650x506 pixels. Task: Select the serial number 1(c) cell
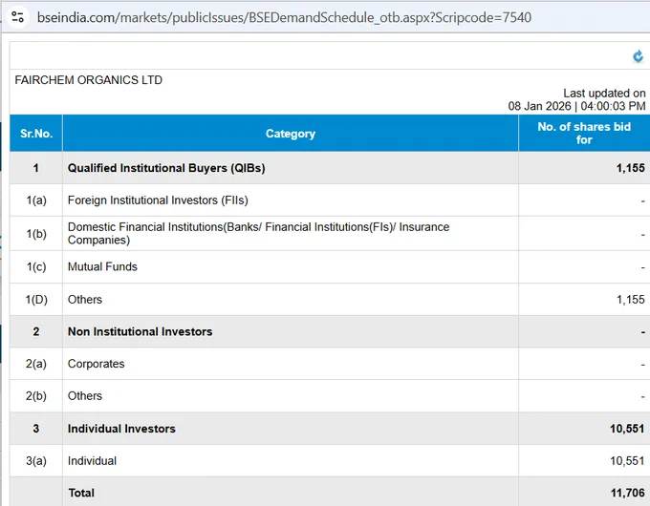[x=36, y=266]
